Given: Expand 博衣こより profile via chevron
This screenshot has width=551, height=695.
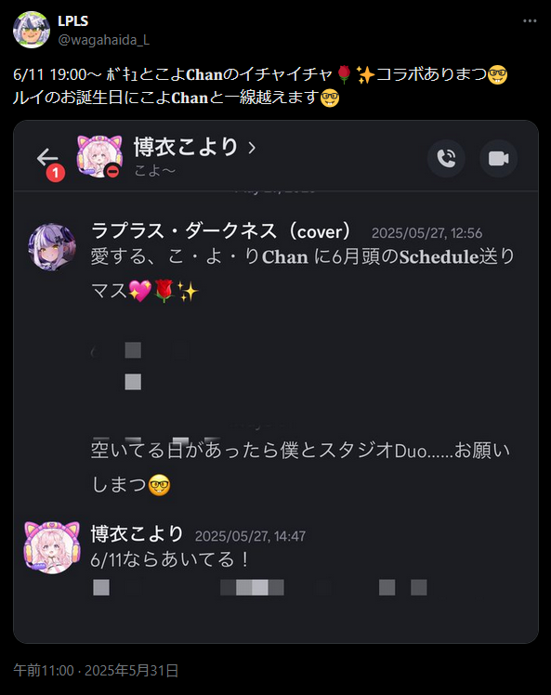Looking at the screenshot, I should 252,147.
